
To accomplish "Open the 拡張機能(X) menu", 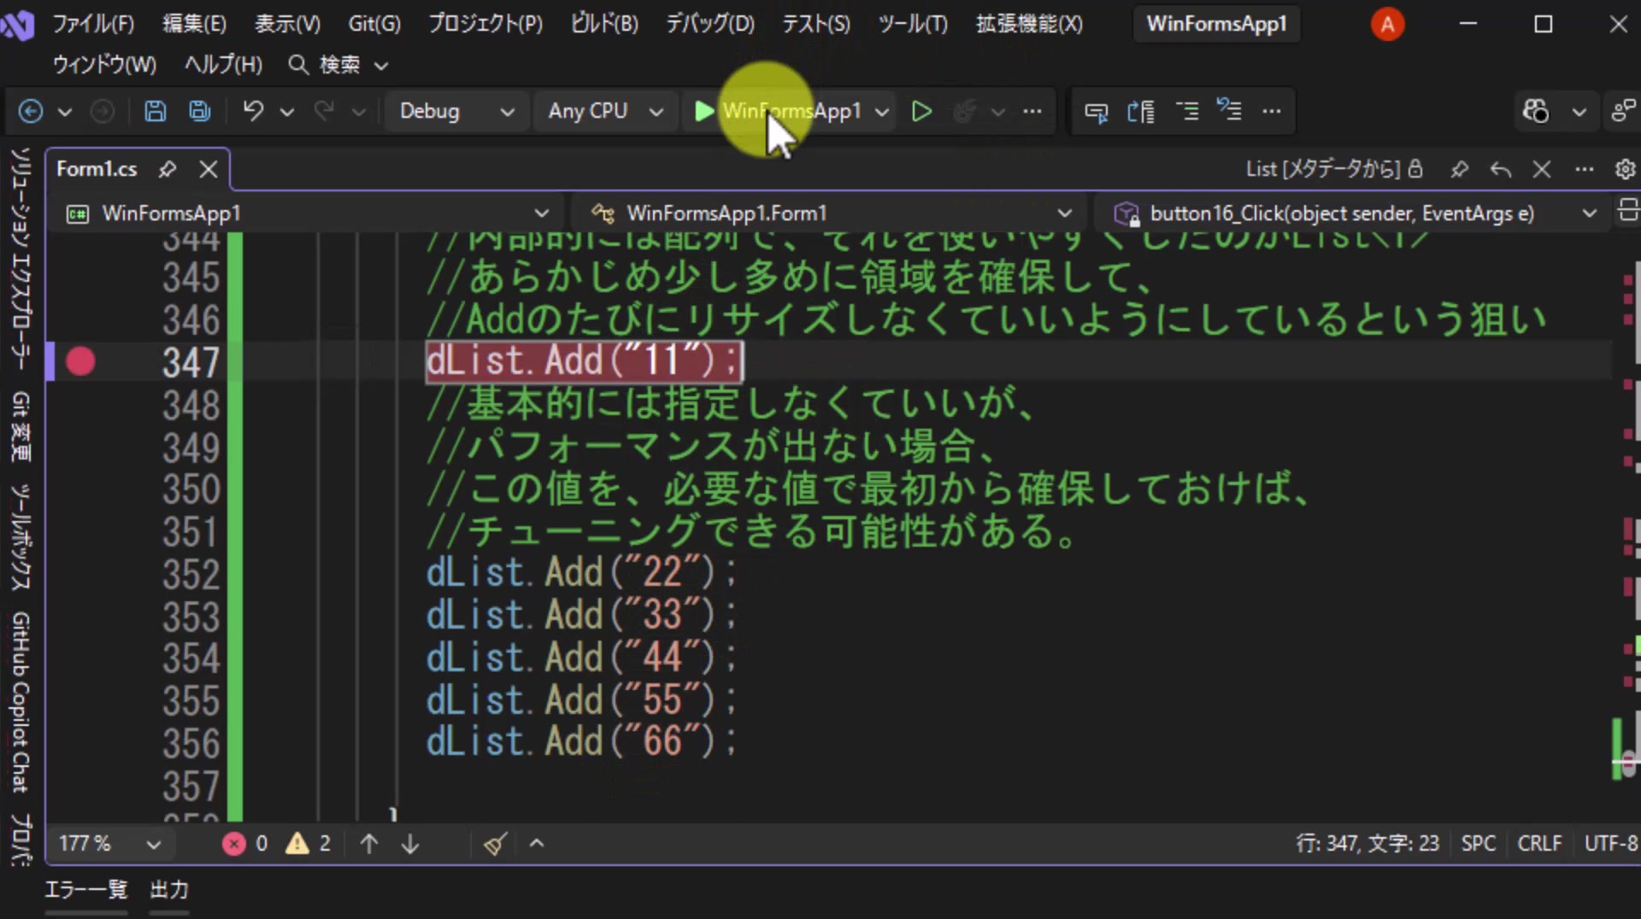I will click(x=1029, y=23).
